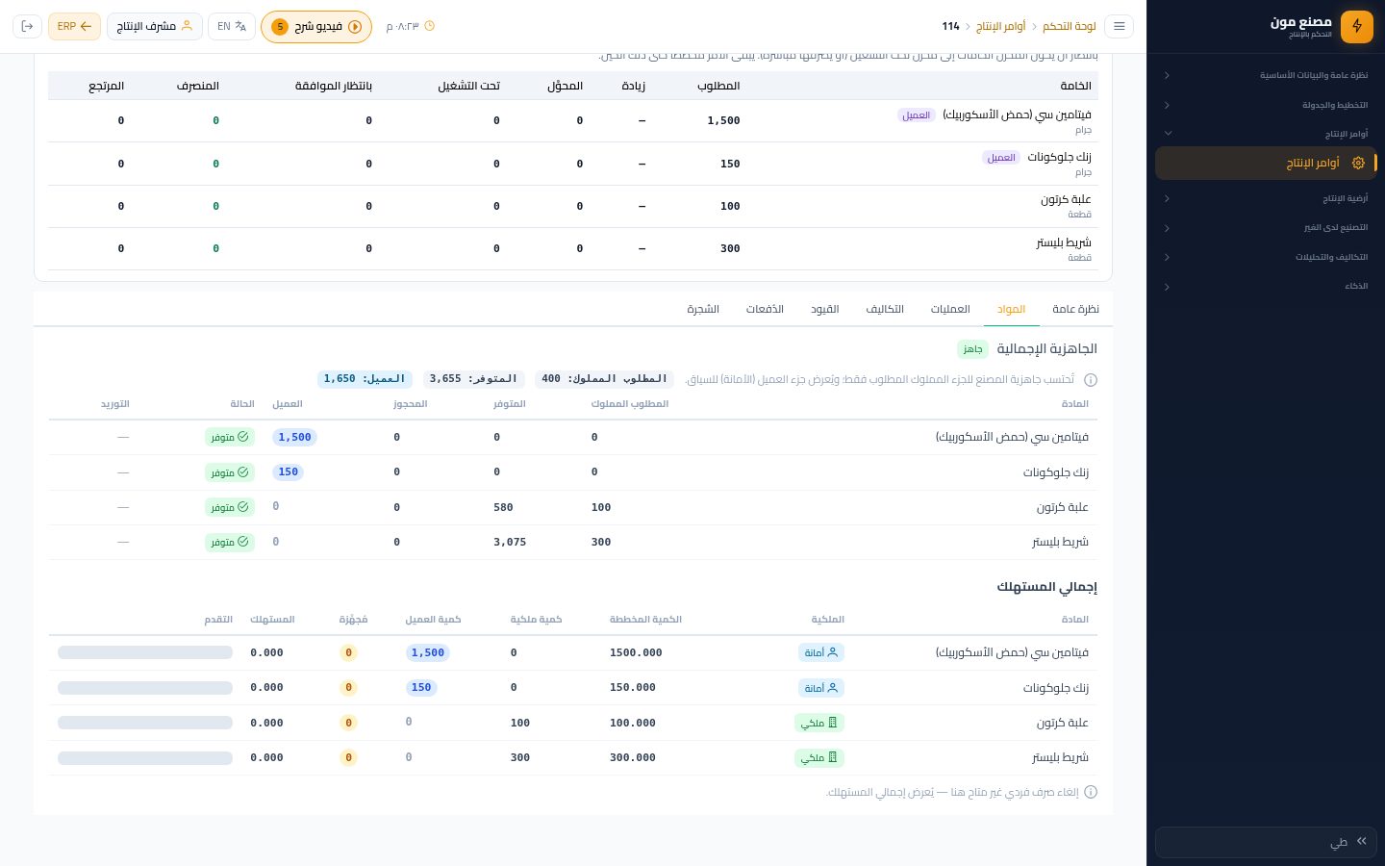Click the ملكي ownership badge for شريط بليستر
This screenshot has height=866, width=1385.
tap(820, 757)
